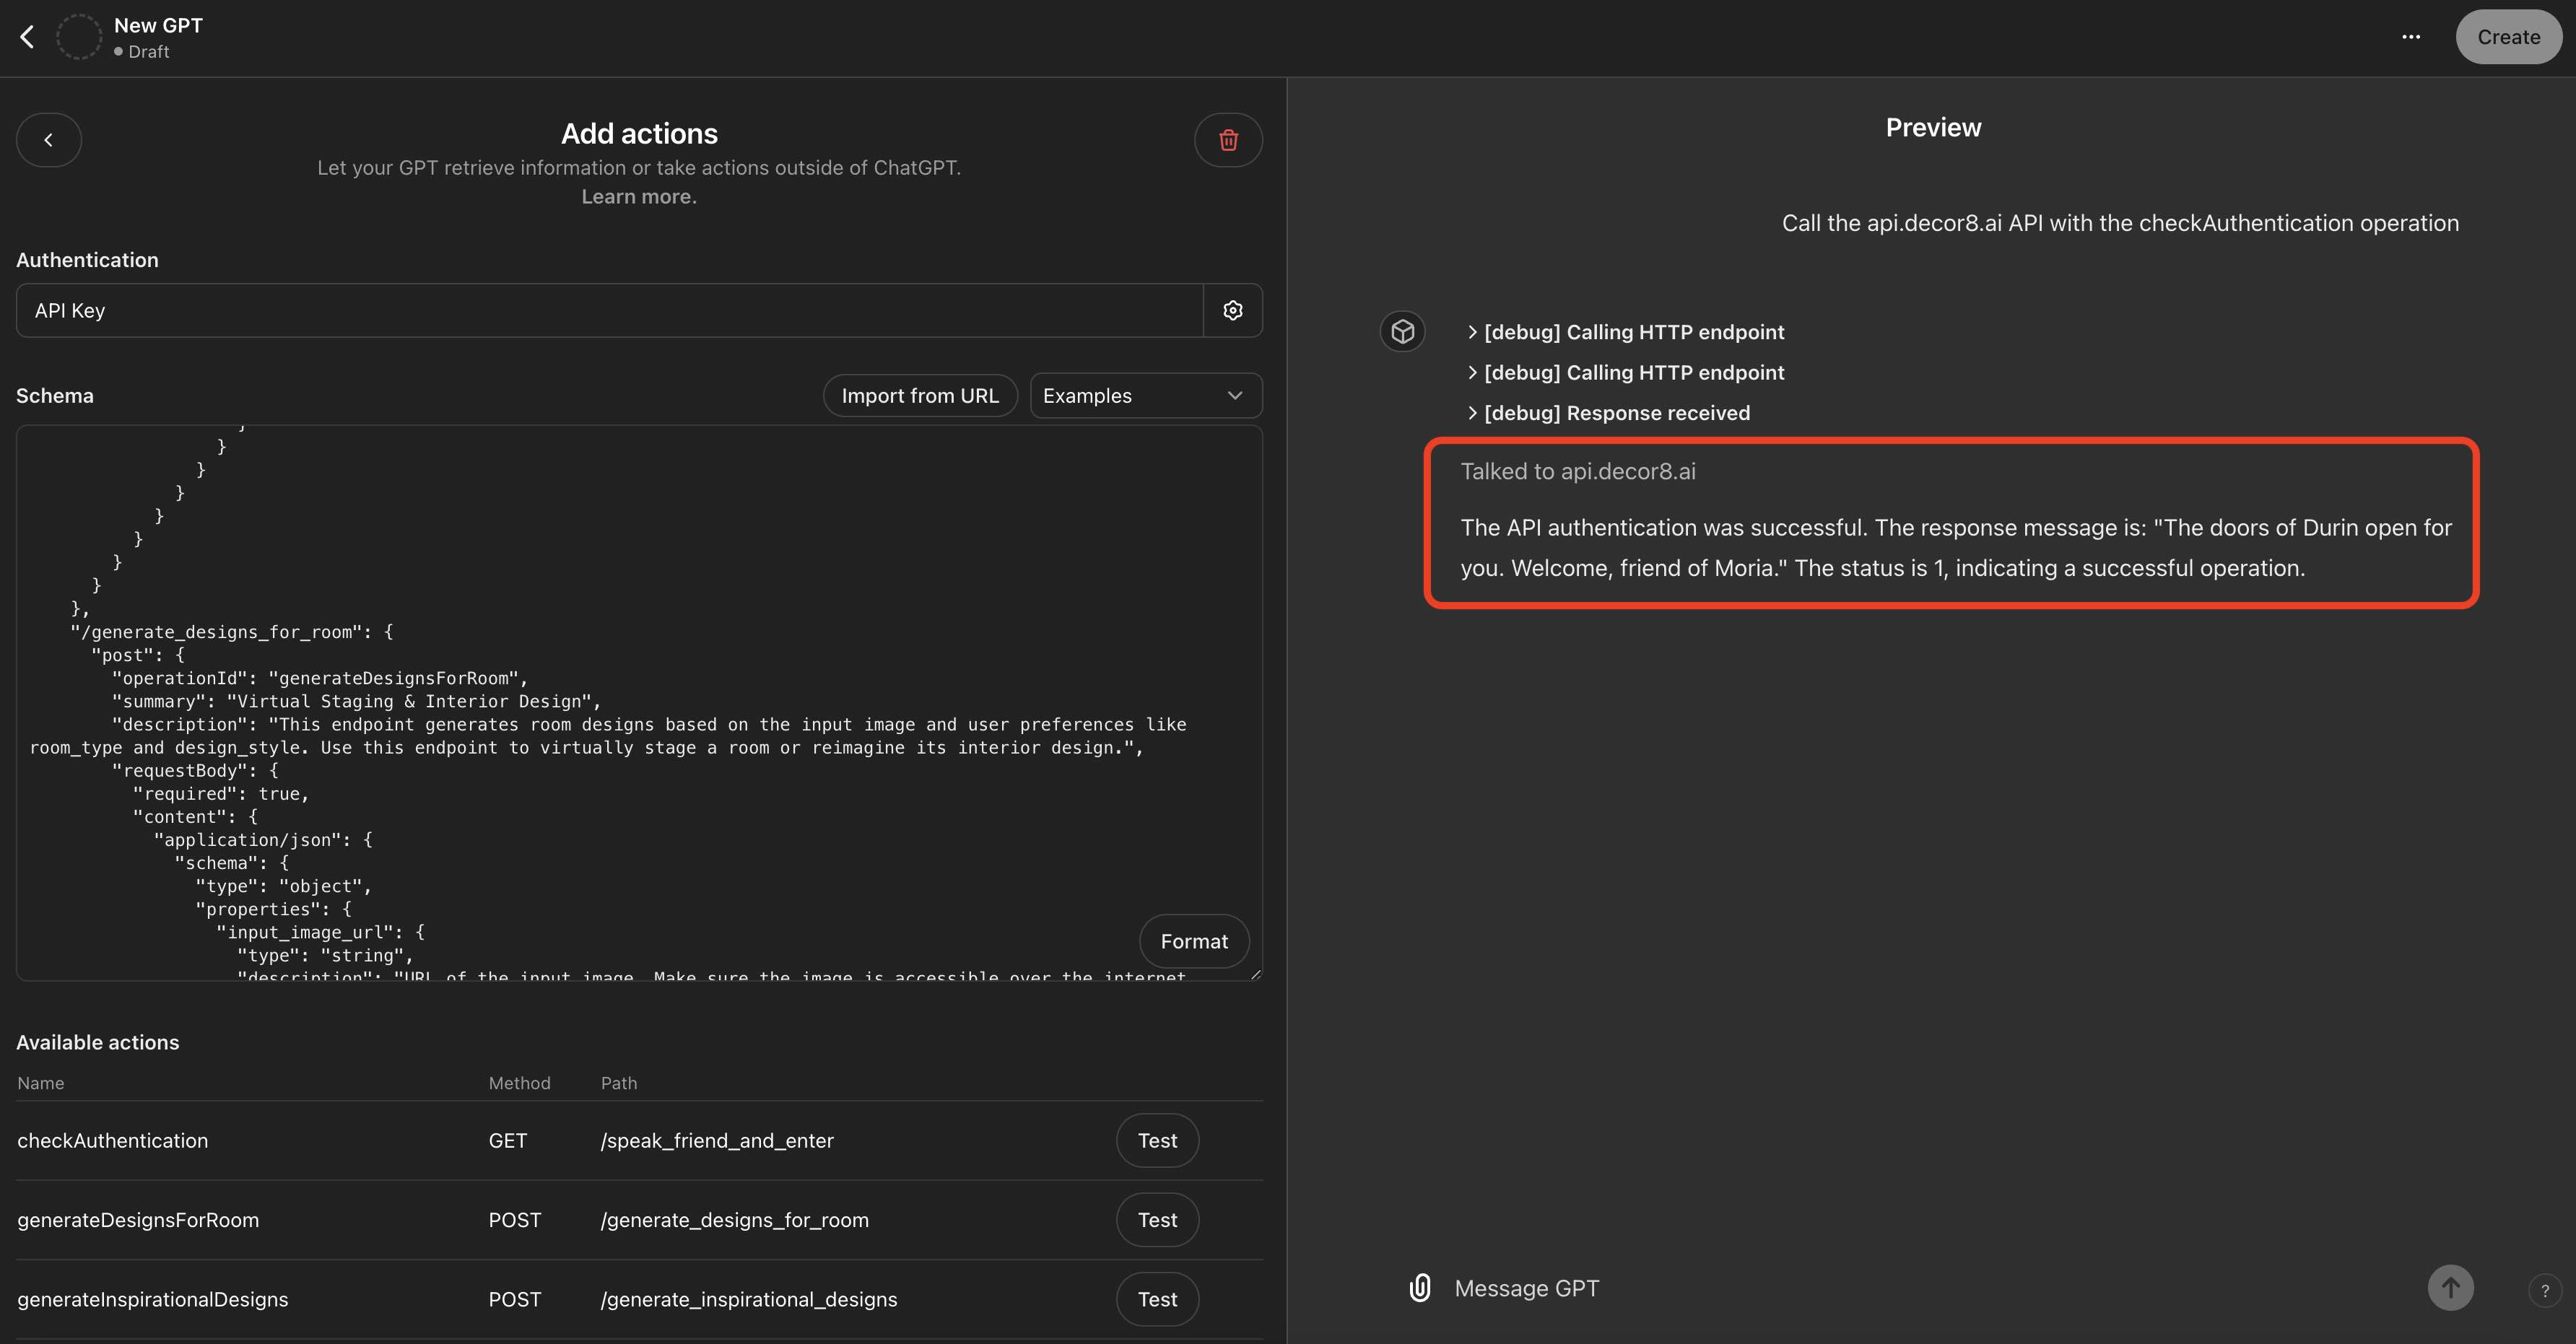Open the help question mark icon

pos(2545,1290)
